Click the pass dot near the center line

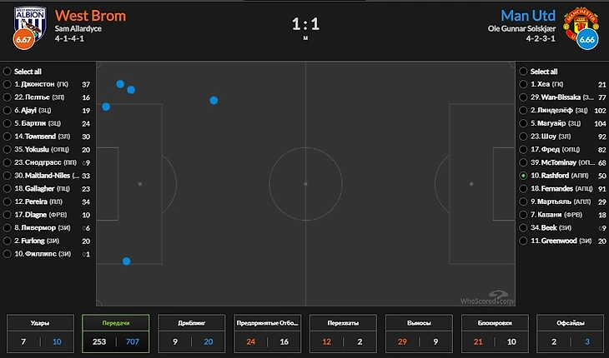214,101
